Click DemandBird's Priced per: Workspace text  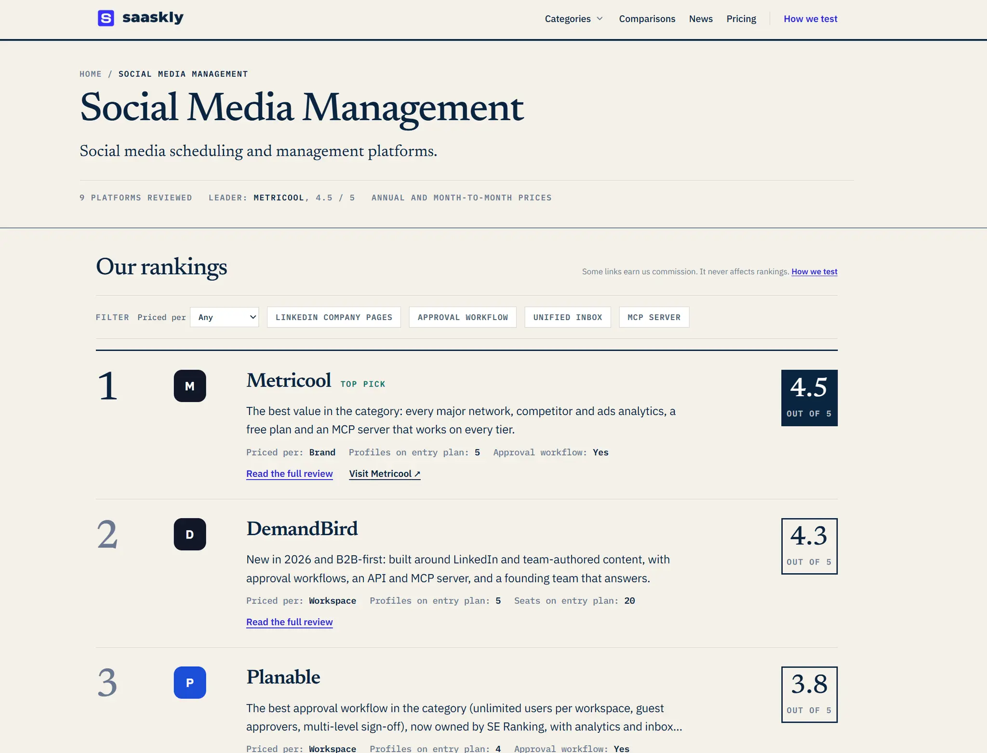301,601
